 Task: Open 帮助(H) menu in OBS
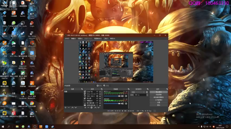113,39
